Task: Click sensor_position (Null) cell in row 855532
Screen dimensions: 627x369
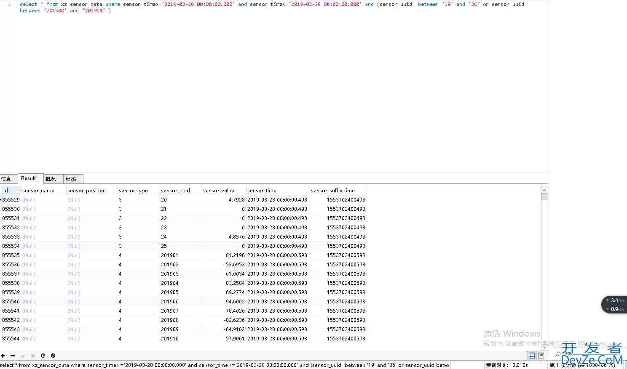Action: 92,227
